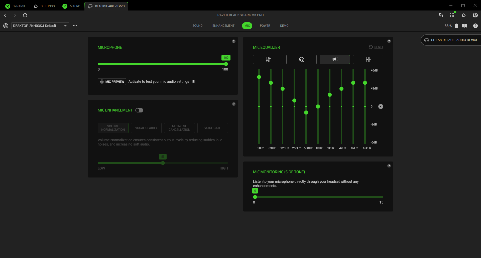The height and width of the screenshot is (258, 481).
Task: Click the refresh icon in navigation bar
Action: (x=25, y=15)
